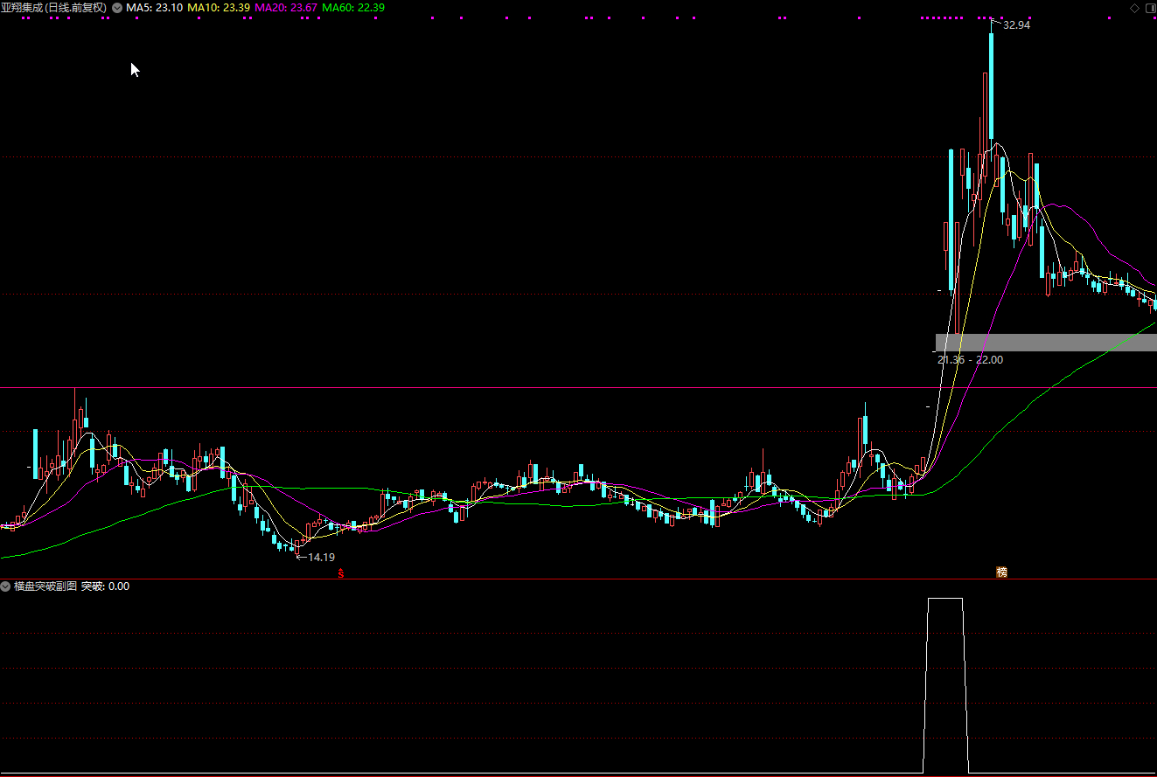Click the white breakout pulse in sub-chart
This screenshot has height=777, width=1157.
point(945,685)
